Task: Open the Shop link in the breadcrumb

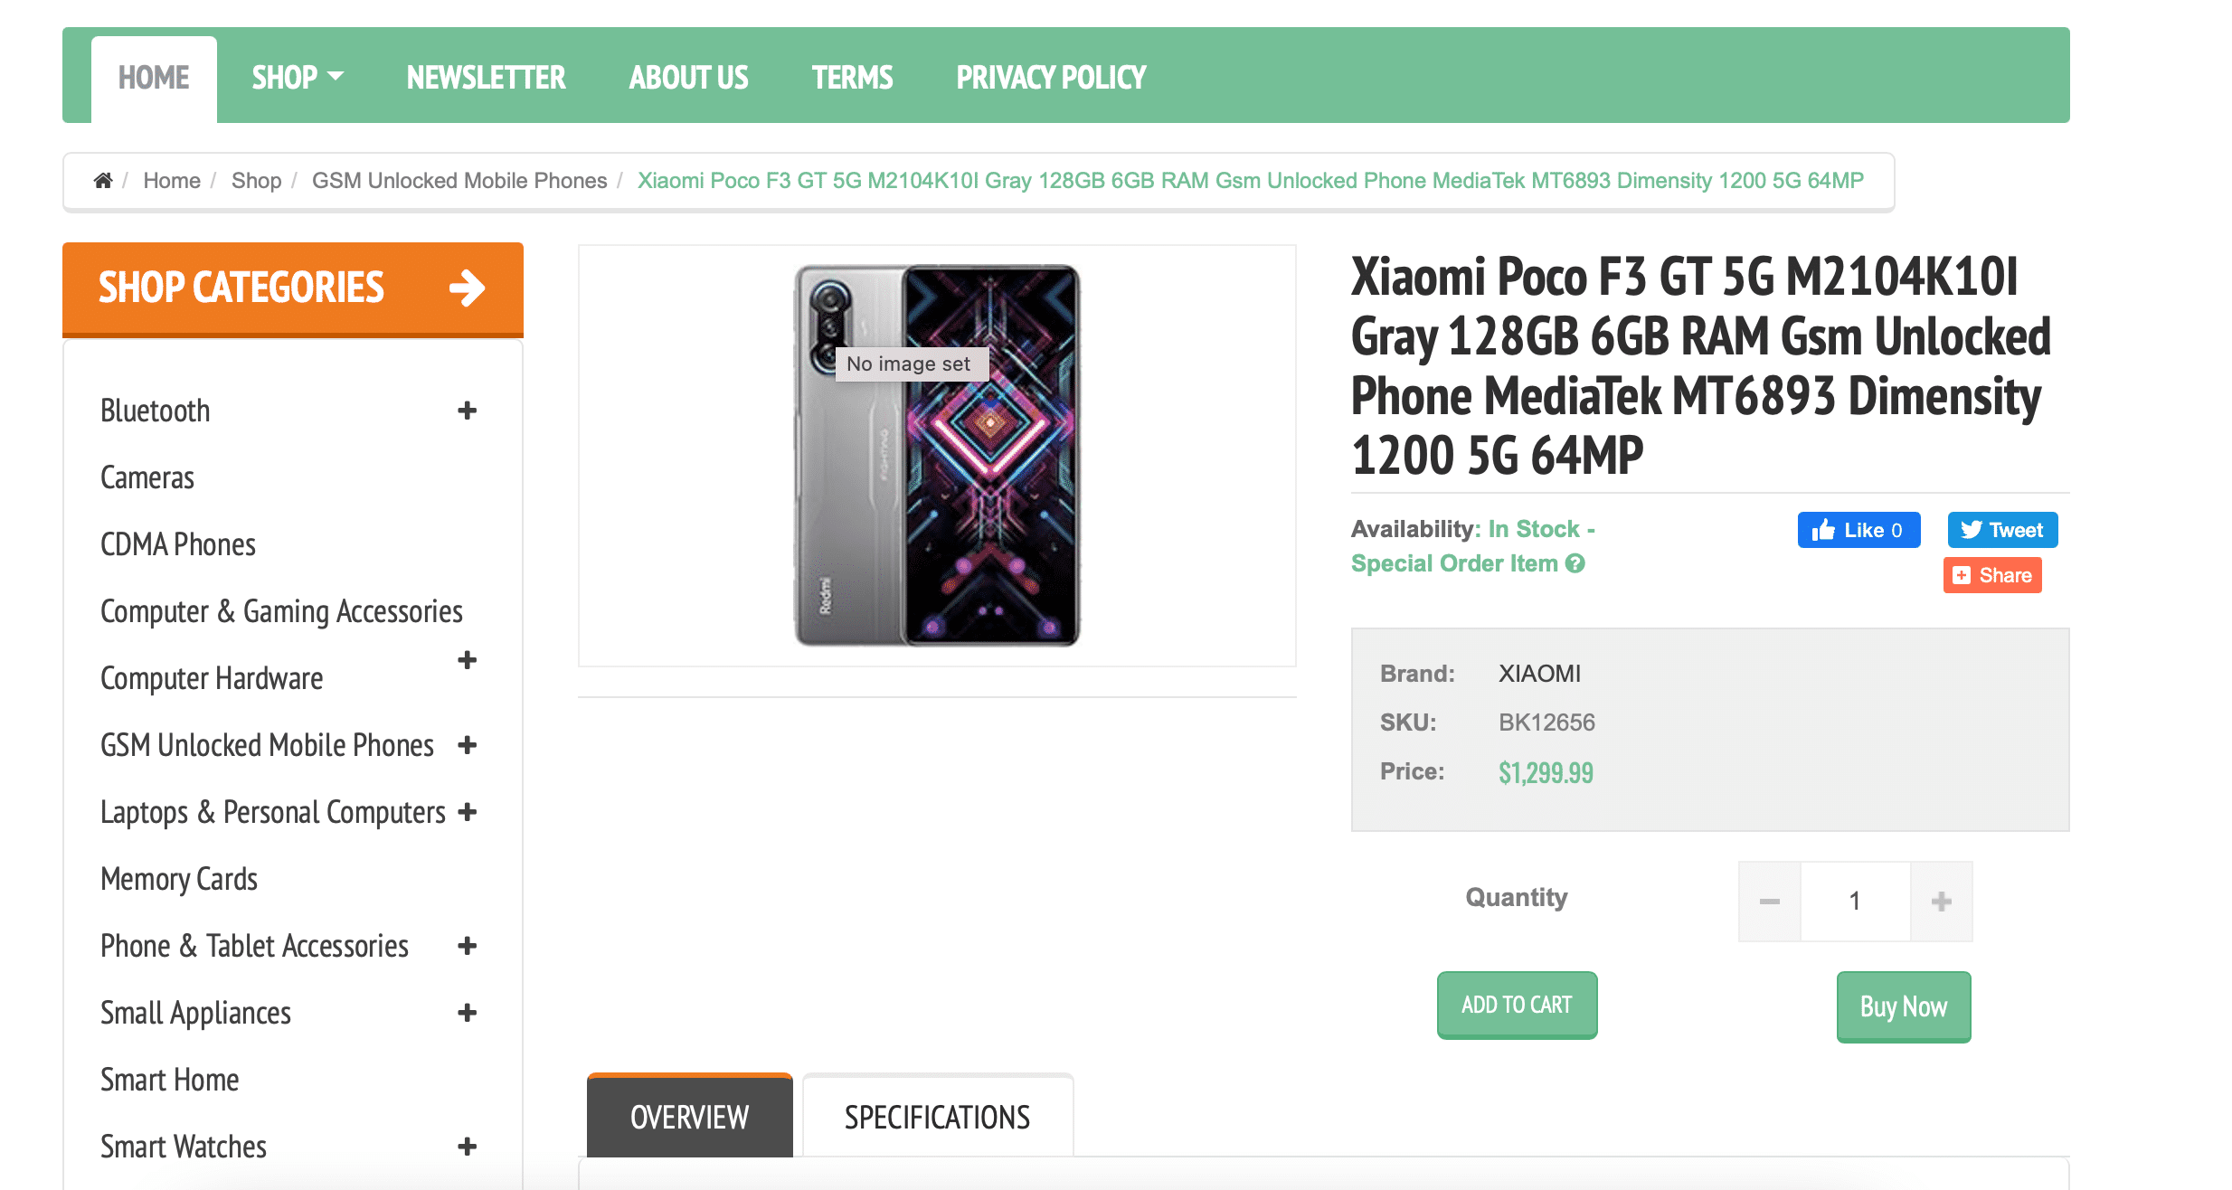Action: click(256, 180)
